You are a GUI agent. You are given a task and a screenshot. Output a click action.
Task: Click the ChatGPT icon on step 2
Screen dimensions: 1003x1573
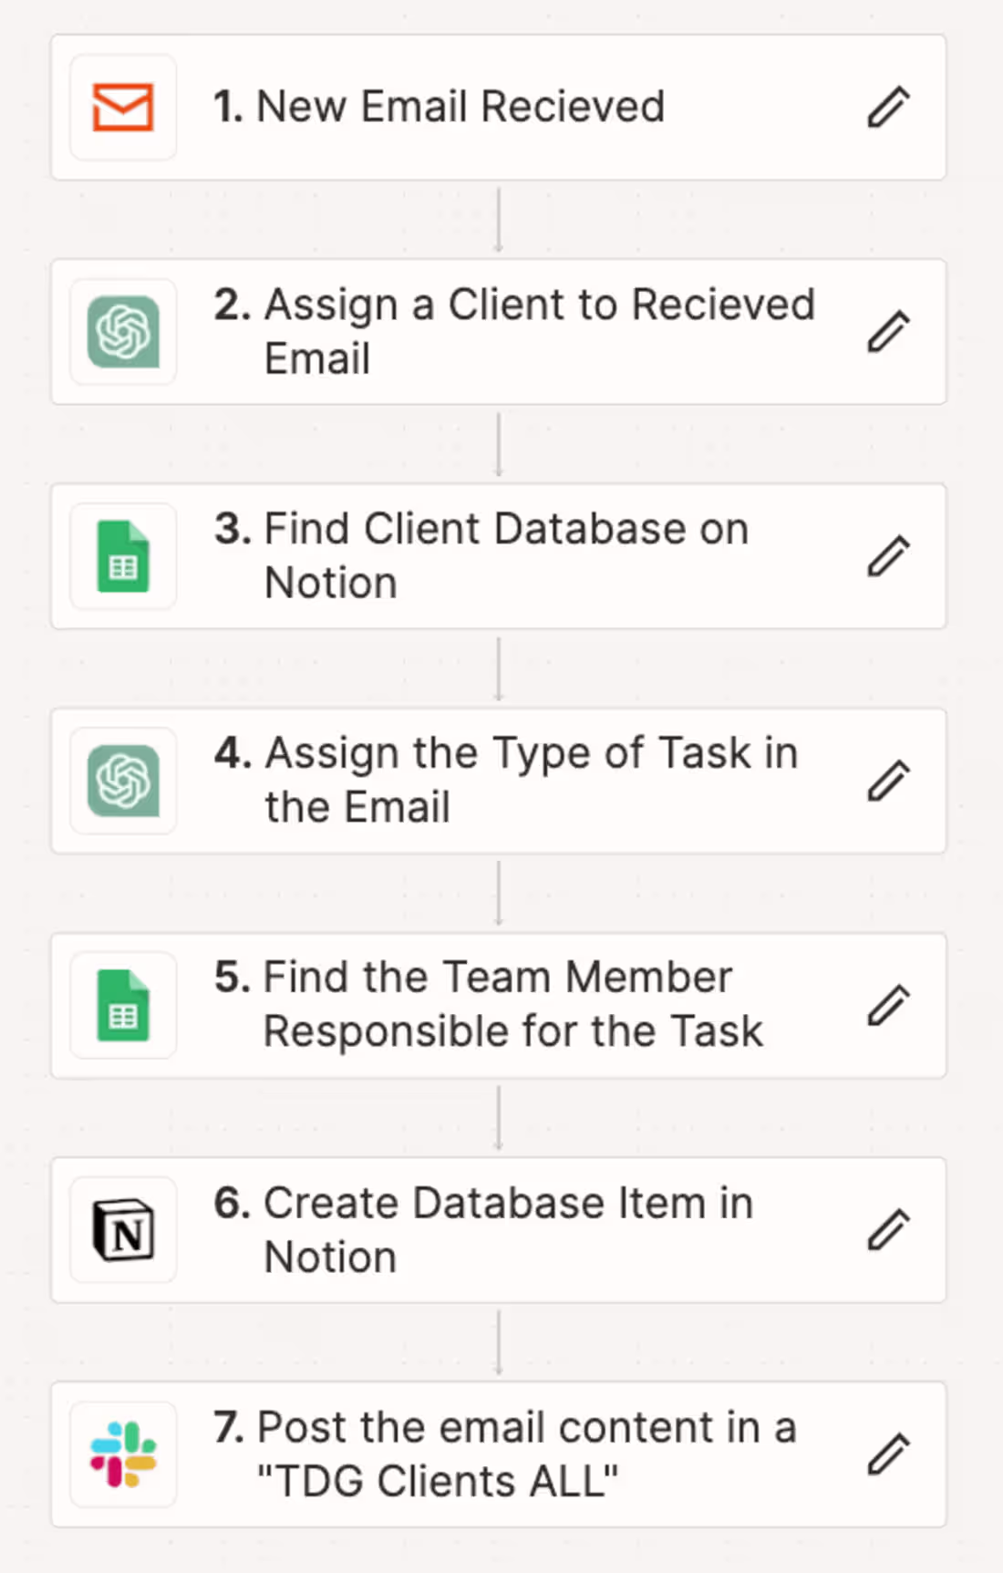click(x=123, y=331)
